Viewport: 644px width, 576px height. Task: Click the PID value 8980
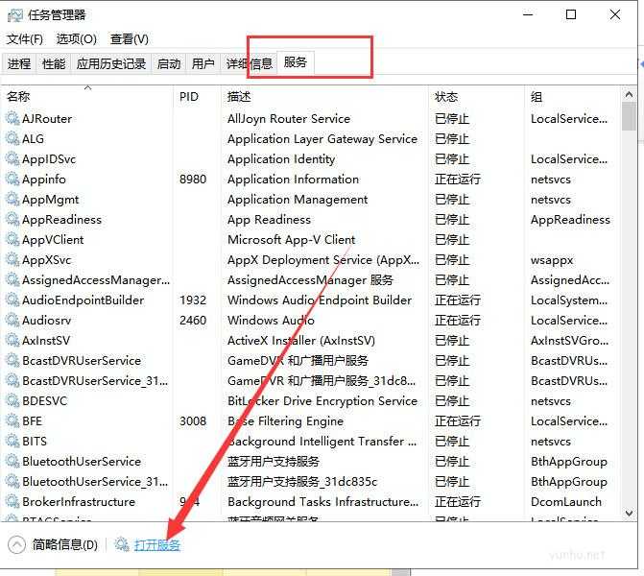193,180
